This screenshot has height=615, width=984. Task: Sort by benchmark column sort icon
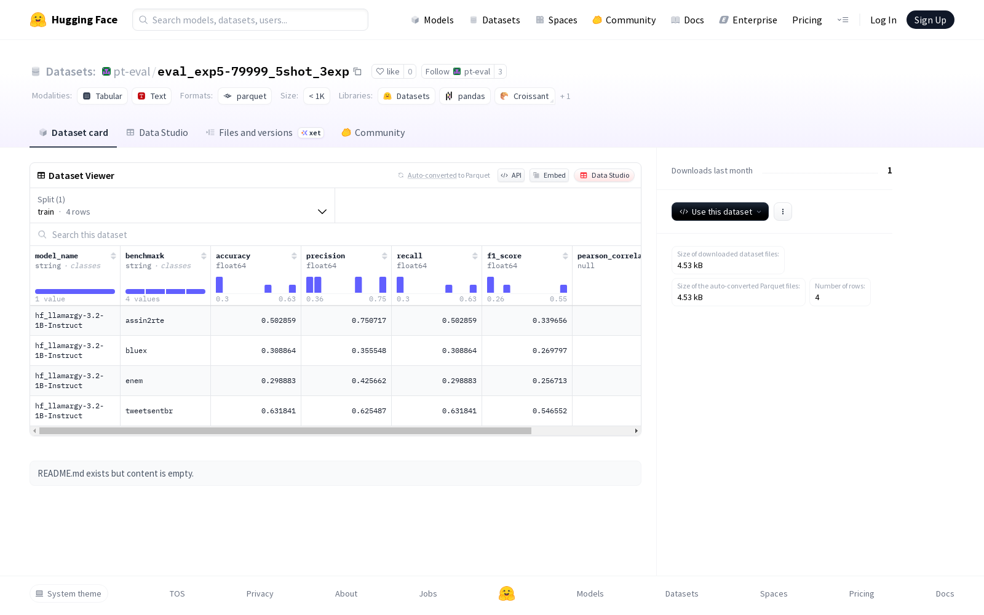pyautogui.click(x=204, y=256)
